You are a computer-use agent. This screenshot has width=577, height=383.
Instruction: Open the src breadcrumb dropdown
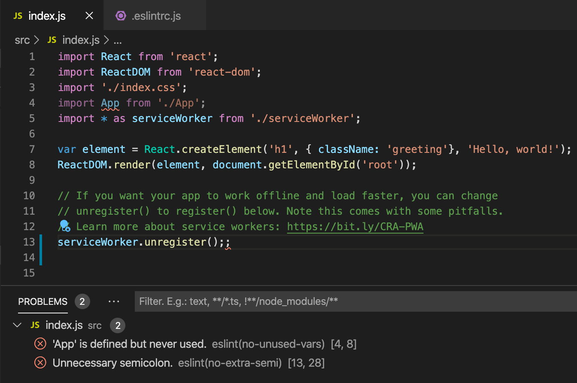pos(22,40)
